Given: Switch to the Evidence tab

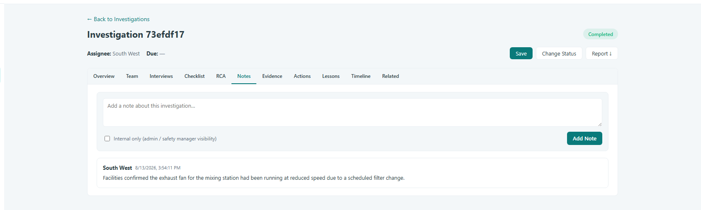Looking at the screenshot, I should point(272,76).
